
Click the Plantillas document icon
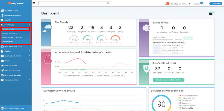click(x=2, y=51)
